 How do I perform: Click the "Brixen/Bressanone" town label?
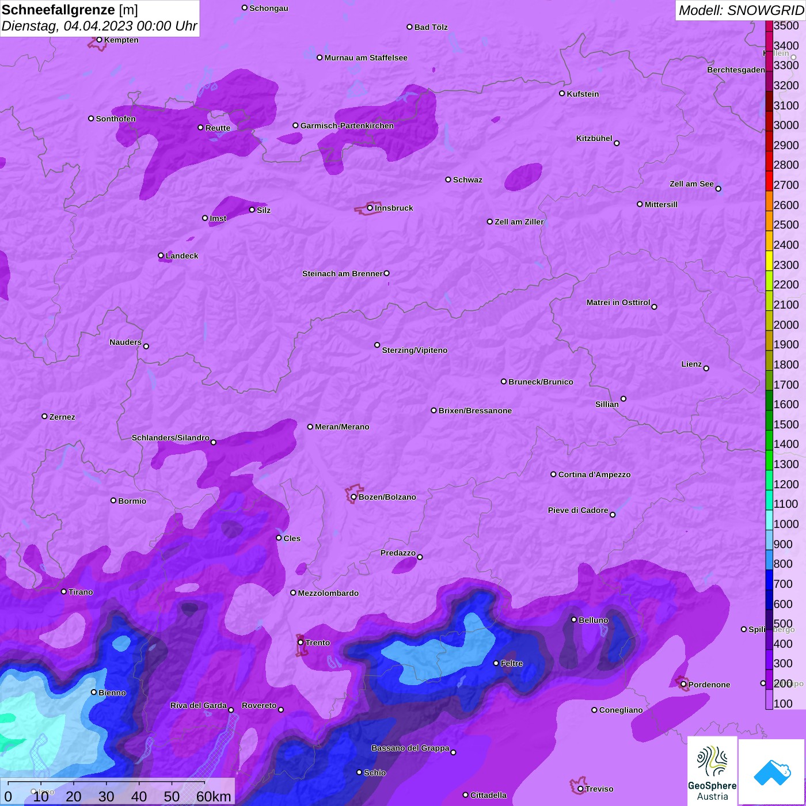pyautogui.click(x=475, y=410)
